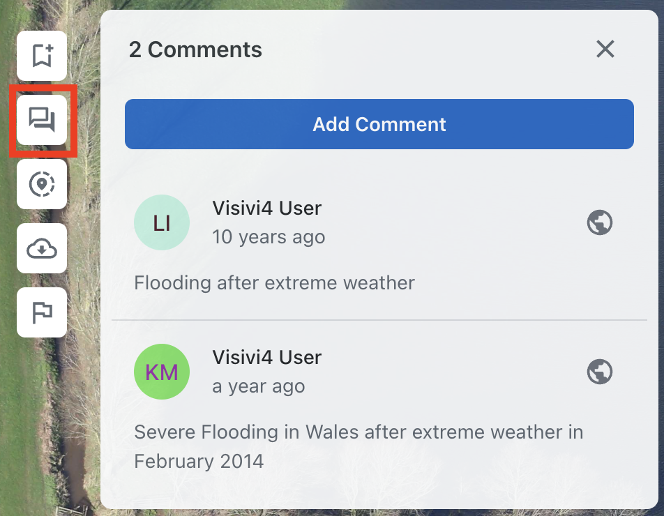Image resolution: width=664 pixels, height=516 pixels.
Task: Click the LI avatar circle
Action: pos(162,222)
